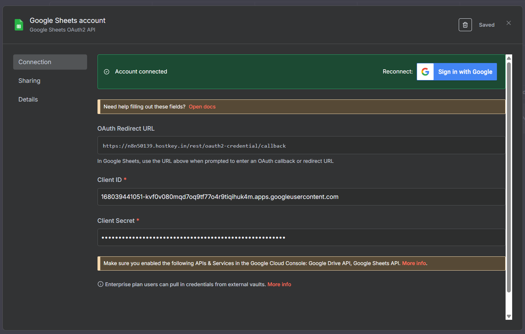Click the info icon beside Enterprise plan note
The height and width of the screenshot is (334, 525).
[x=100, y=284]
